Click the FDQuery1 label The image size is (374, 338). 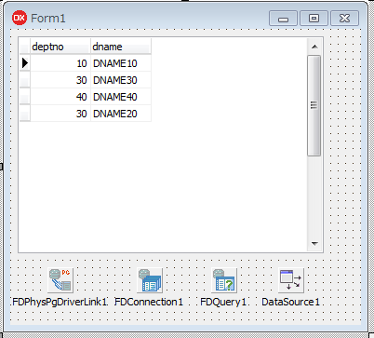pyautogui.click(x=223, y=302)
